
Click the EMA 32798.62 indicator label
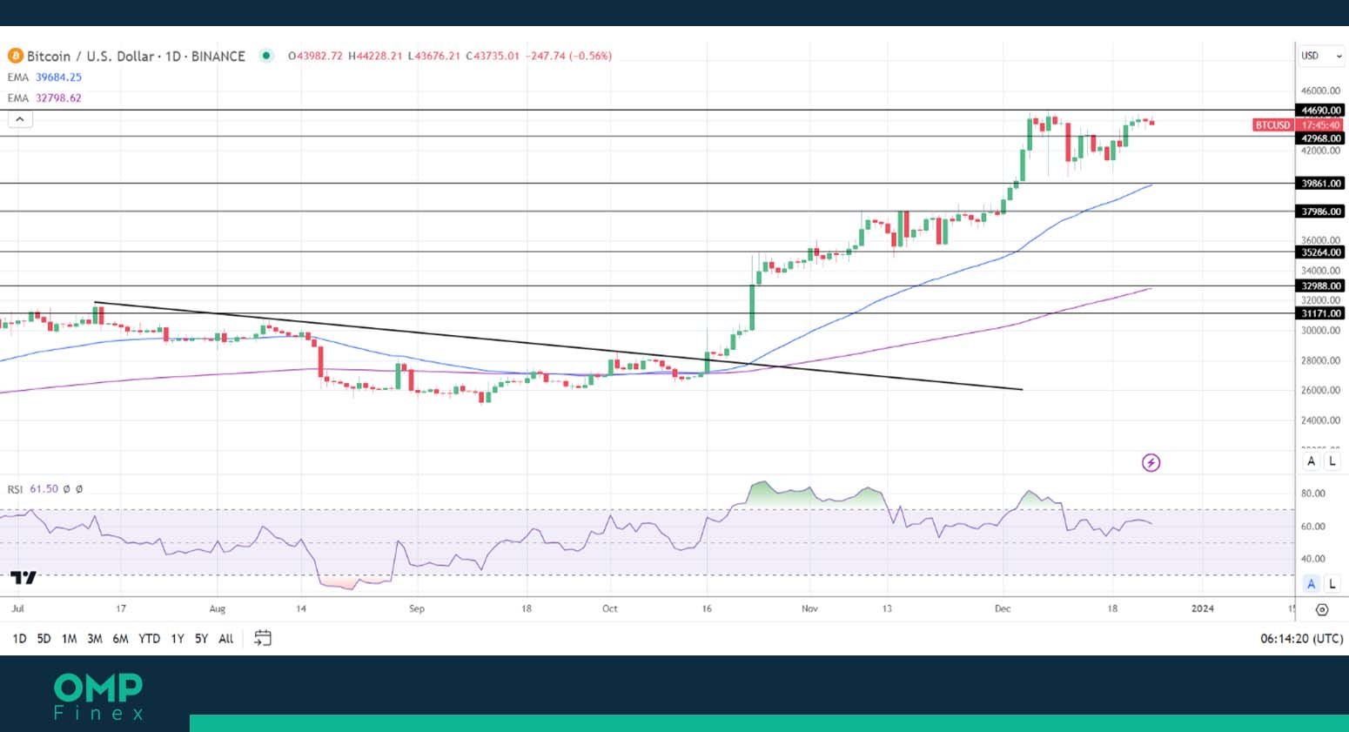(44, 98)
